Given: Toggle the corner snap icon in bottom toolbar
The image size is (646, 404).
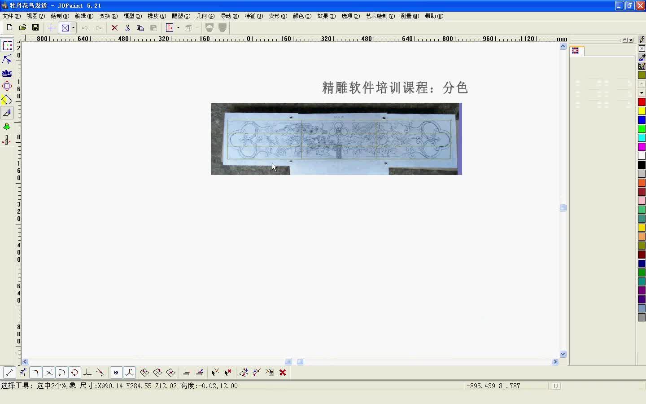Looking at the screenshot, I should point(35,373).
